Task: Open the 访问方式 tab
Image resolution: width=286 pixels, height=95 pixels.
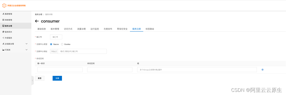Action: [x=68, y=29]
